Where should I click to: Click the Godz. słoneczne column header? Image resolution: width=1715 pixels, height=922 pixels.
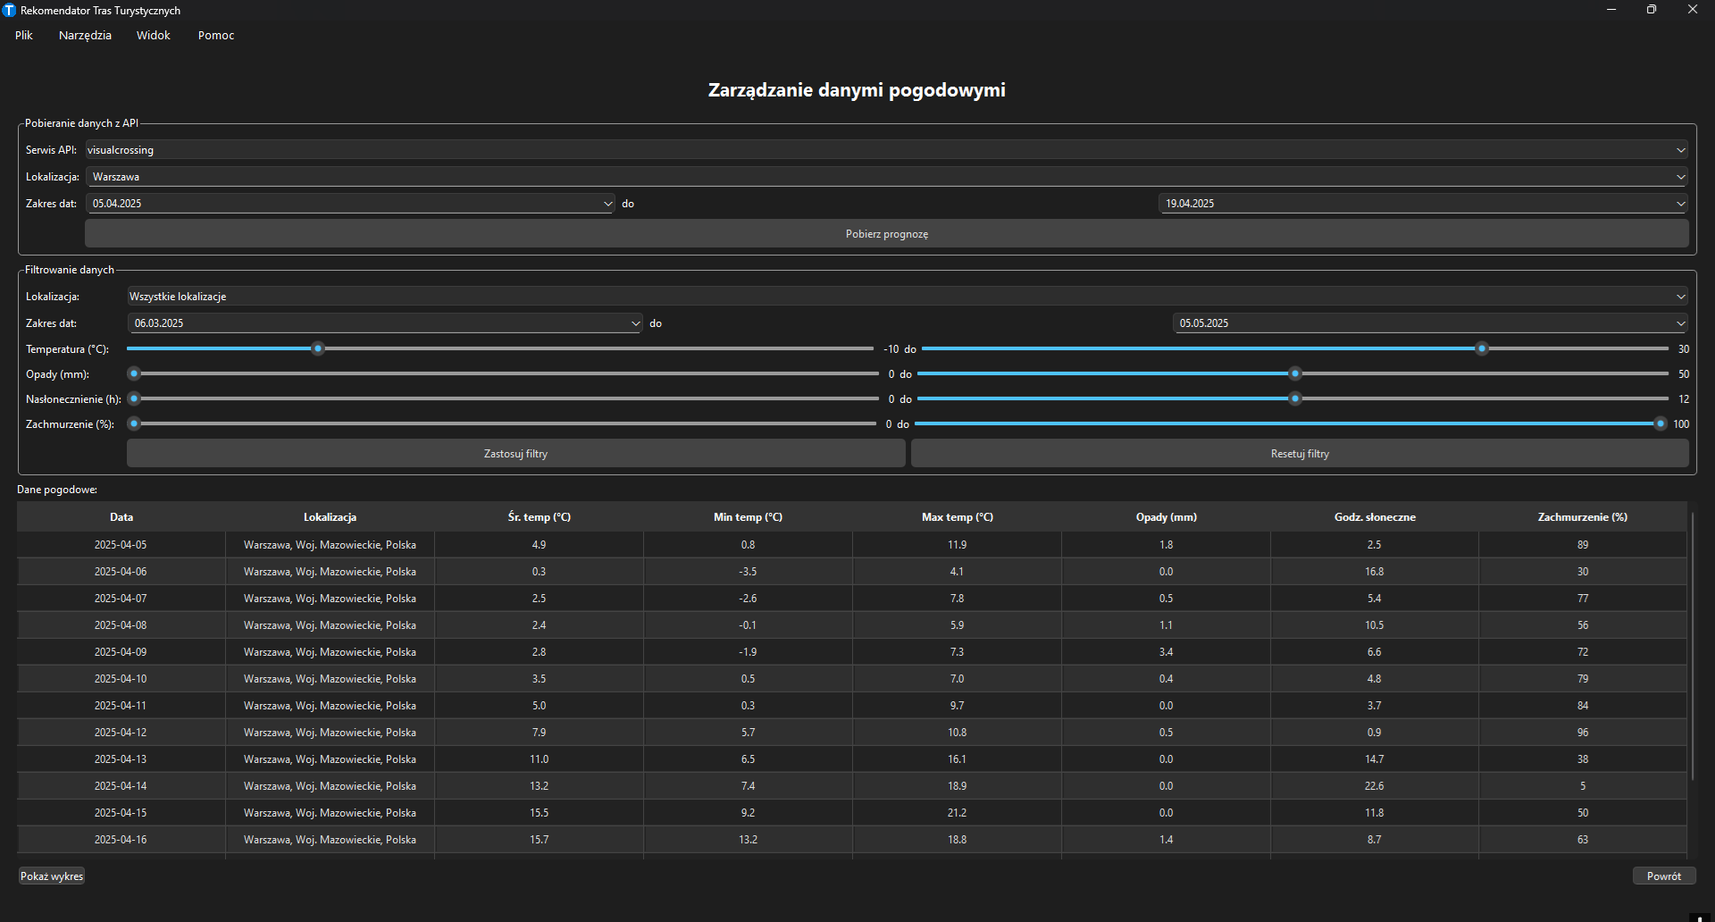click(x=1375, y=517)
